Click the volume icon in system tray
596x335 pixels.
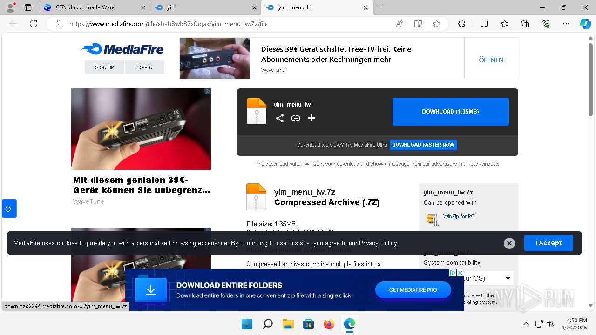click(550, 324)
